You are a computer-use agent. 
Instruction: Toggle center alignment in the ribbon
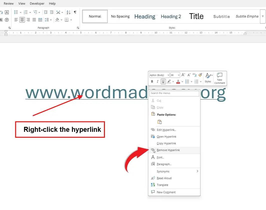[x=22, y=20]
